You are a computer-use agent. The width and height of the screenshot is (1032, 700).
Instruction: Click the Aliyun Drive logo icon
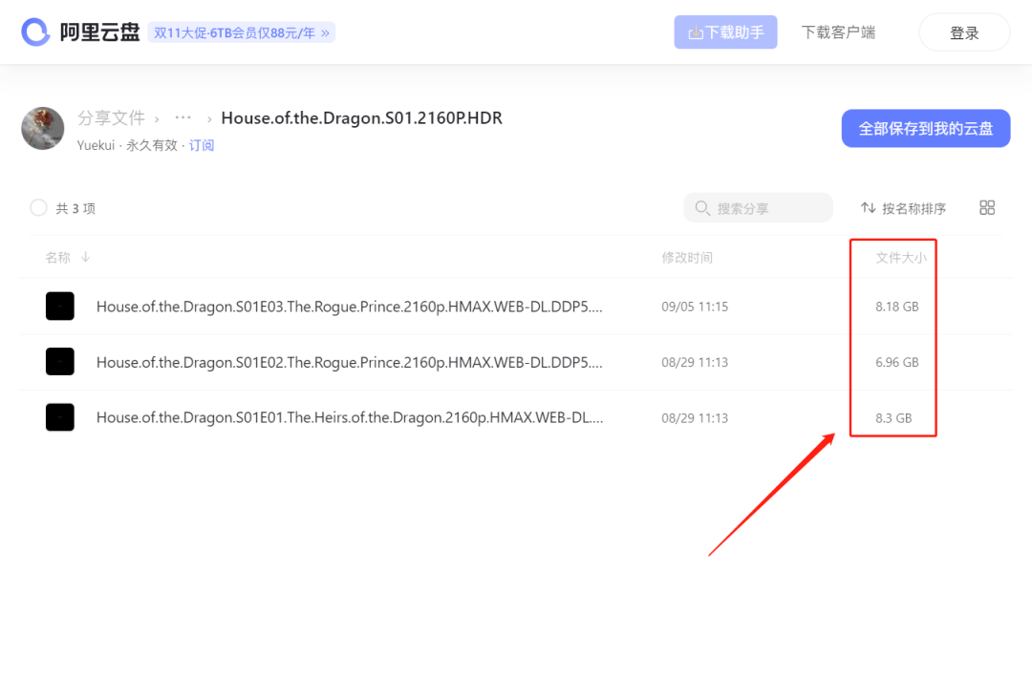pyautogui.click(x=35, y=32)
